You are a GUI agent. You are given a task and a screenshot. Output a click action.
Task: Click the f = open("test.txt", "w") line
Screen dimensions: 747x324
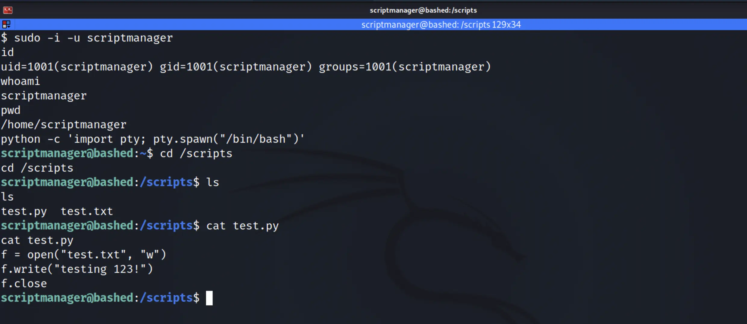83,255
